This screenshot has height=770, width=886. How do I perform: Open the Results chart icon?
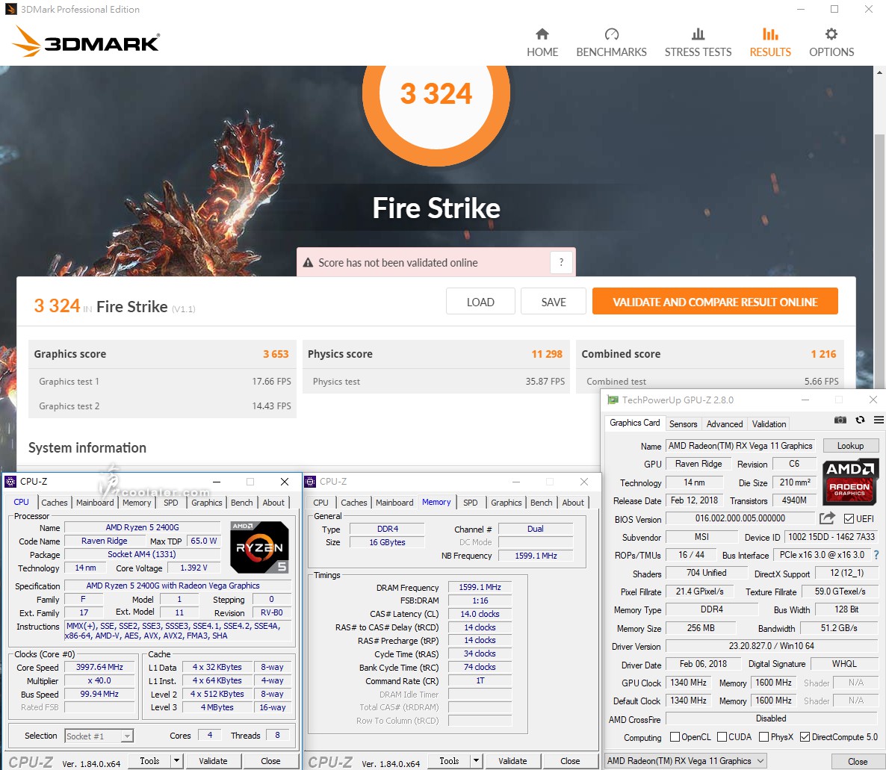(770, 34)
